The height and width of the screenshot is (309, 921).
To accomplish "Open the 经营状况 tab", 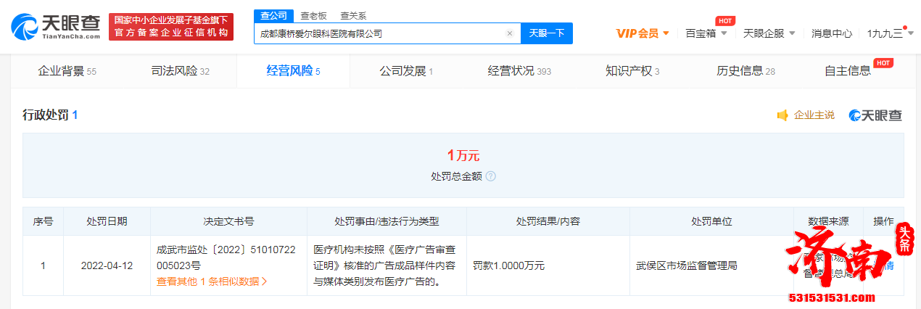I will [519, 71].
